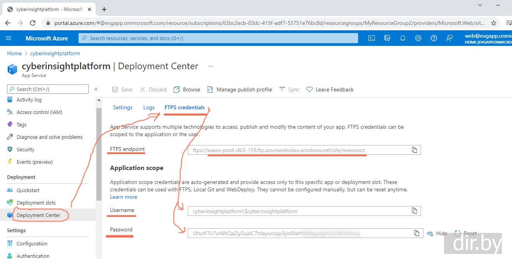
Task: Open the more options ellipsis
Action: (x=211, y=66)
